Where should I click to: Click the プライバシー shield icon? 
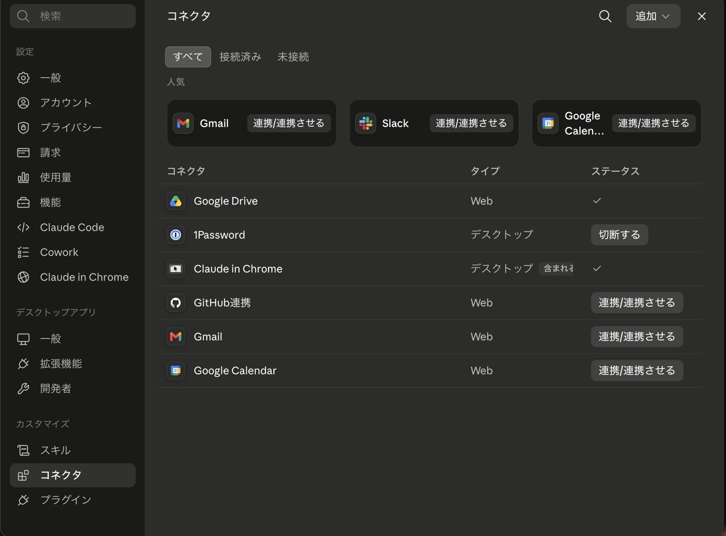click(23, 128)
